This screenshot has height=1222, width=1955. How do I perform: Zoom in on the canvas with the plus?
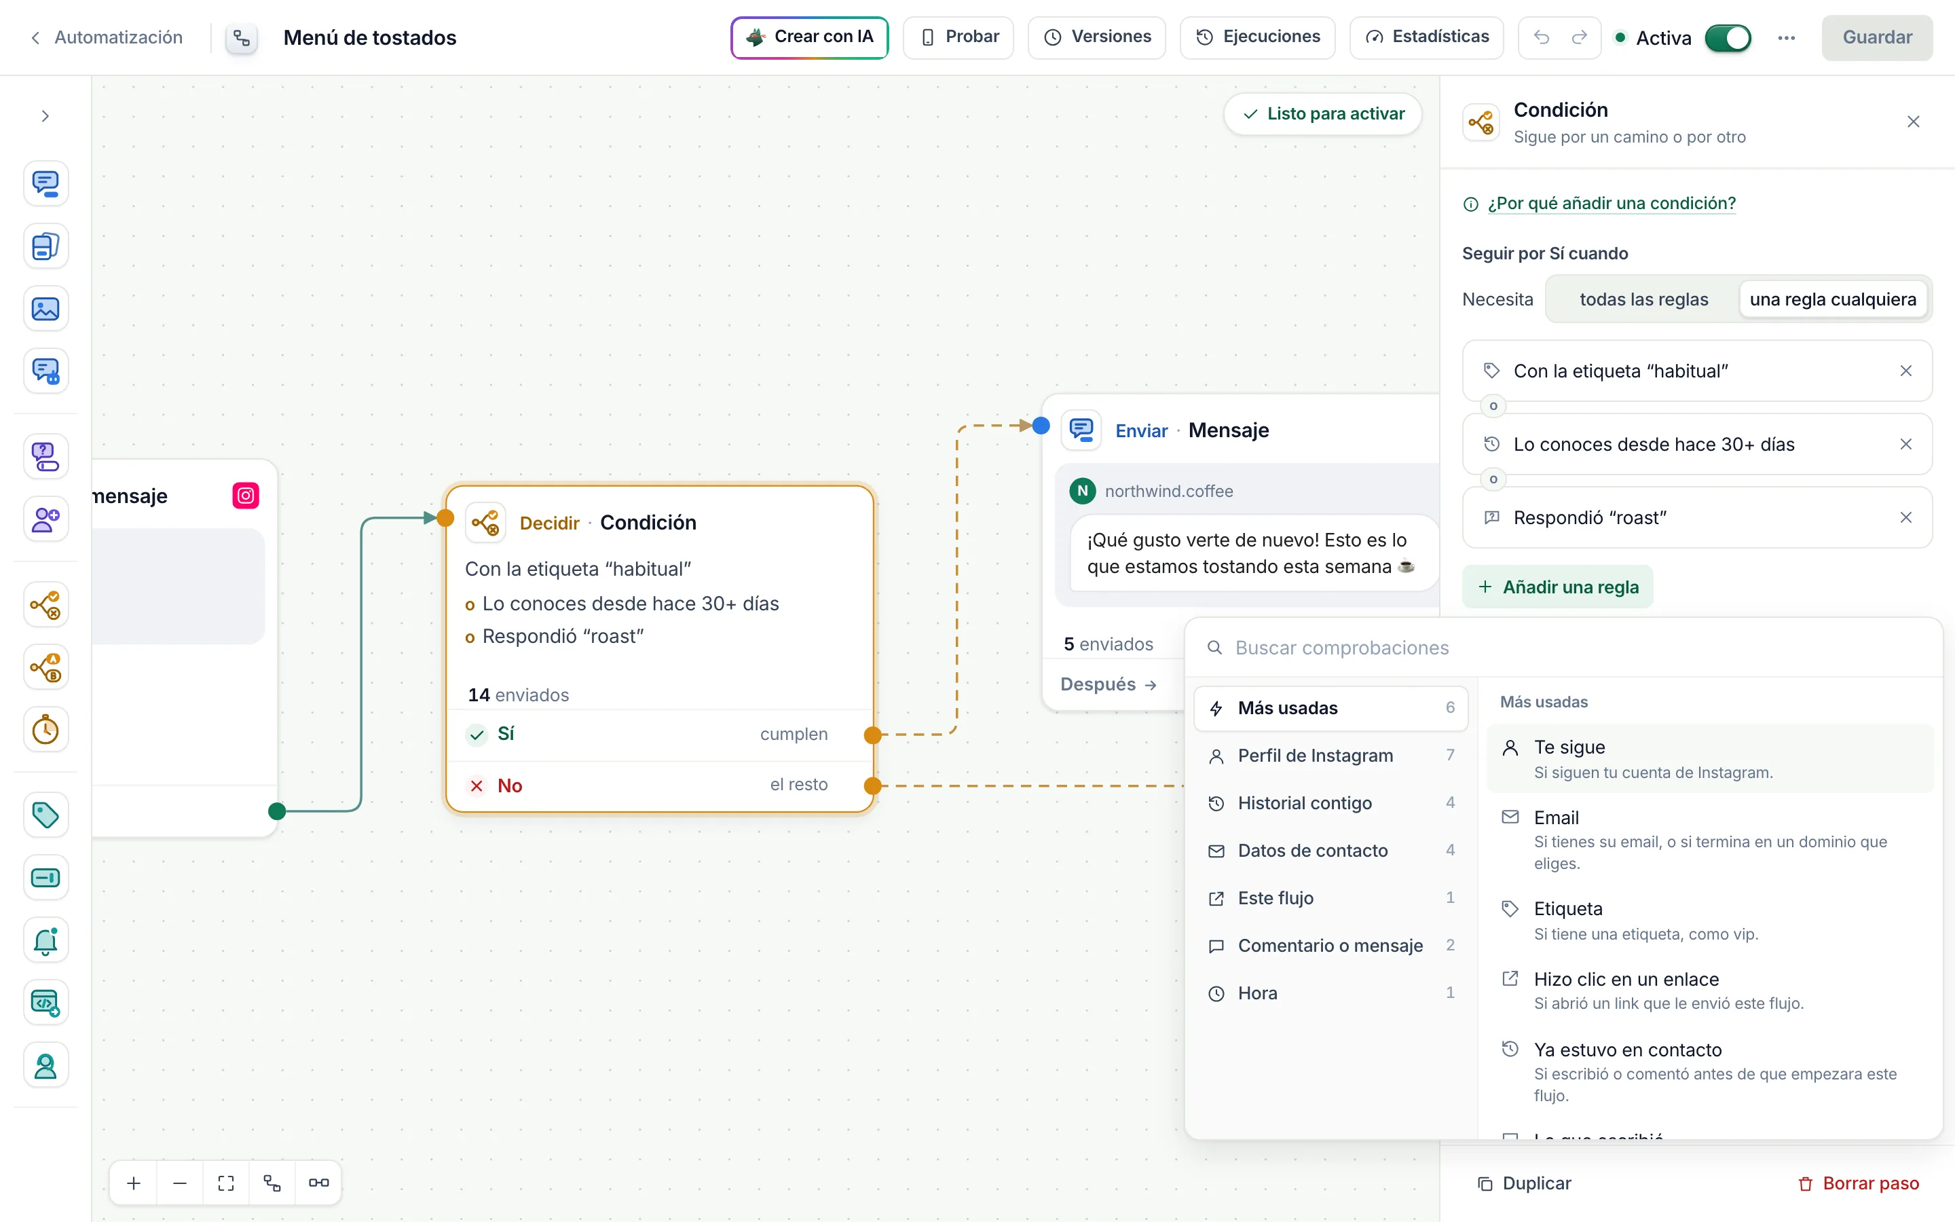point(134,1183)
